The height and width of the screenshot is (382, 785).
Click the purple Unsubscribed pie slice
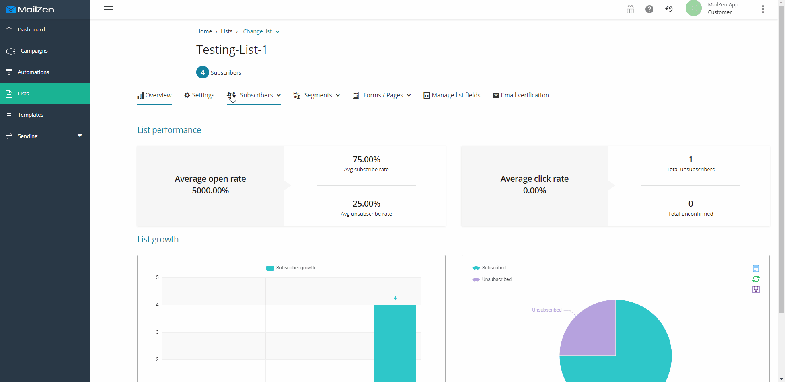click(594, 334)
